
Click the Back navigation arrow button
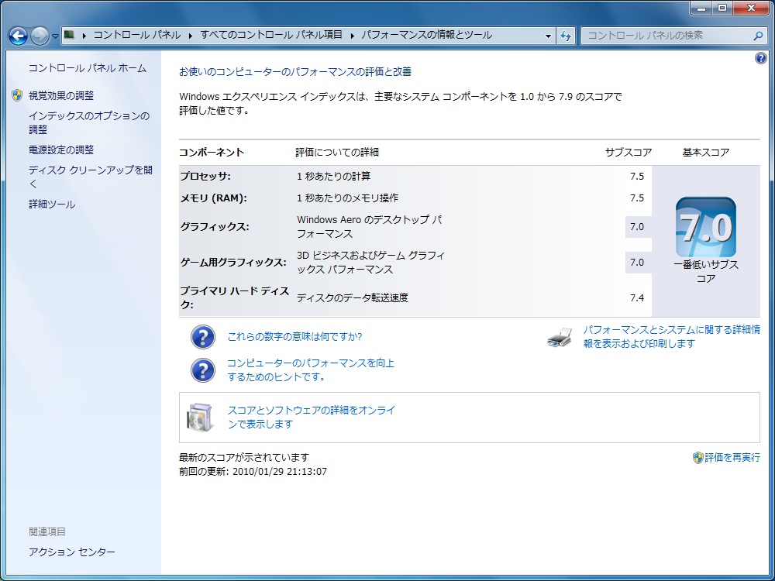tap(19, 36)
